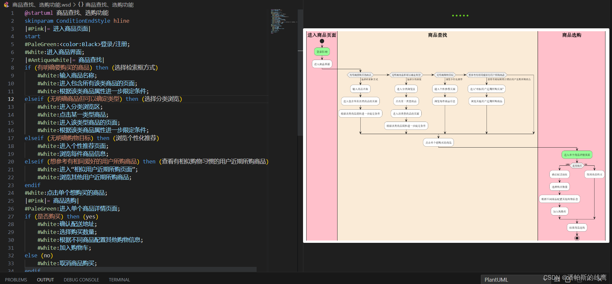This screenshot has height=284, width=612.
Task: Click the clear output icon beside PlantUML dropdown
Action: [x=557, y=279]
